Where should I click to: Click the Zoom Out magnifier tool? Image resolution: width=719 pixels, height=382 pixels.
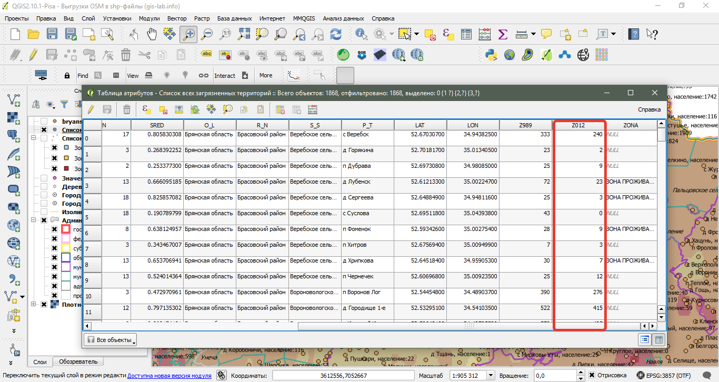(x=207, y=35)
